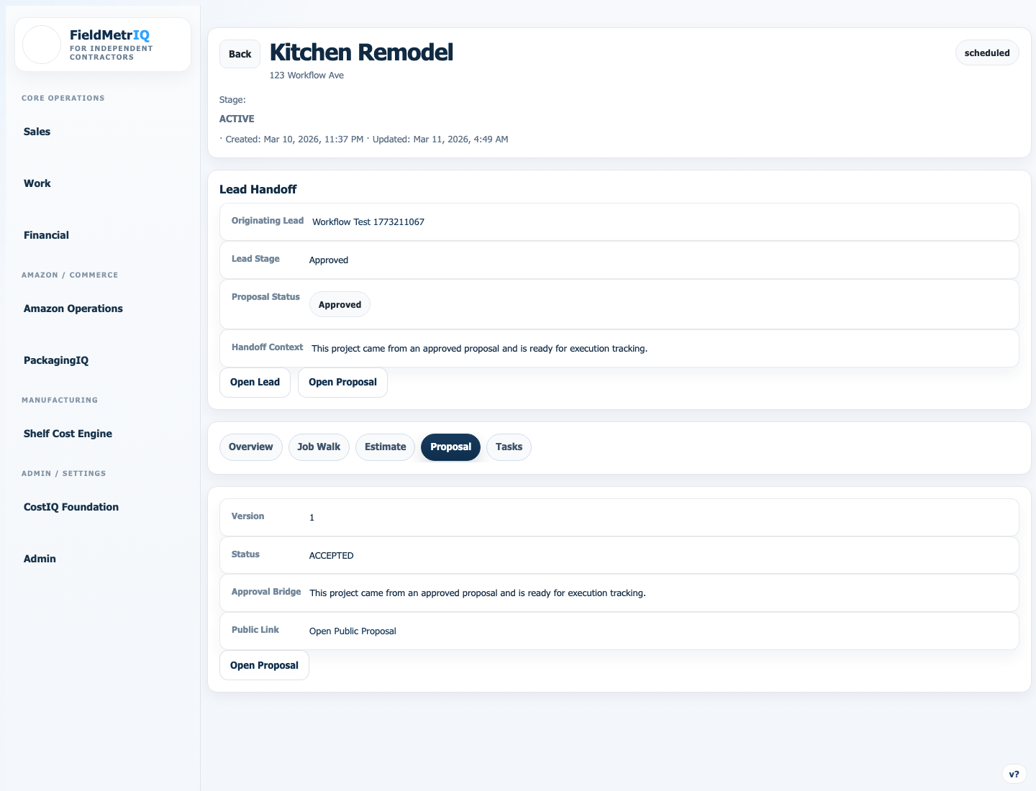Viewport: 1036px width, 791px height.
Task: Open the Admin section
Action: tap(40, 559)
